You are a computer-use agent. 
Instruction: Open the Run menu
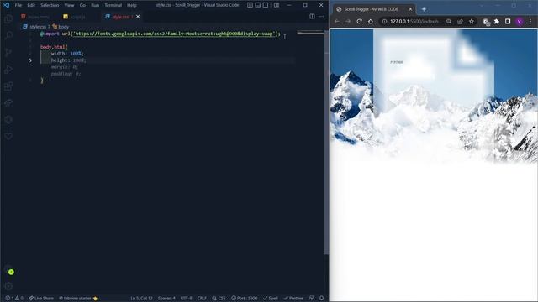(95, 5)
